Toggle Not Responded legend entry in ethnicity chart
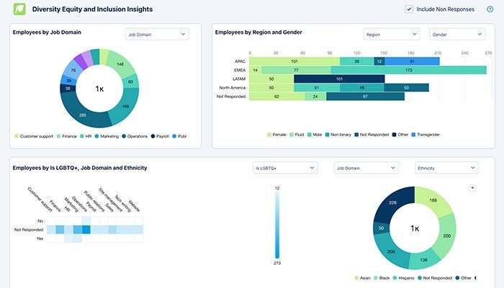504x288 pixels. pos(435,278)
